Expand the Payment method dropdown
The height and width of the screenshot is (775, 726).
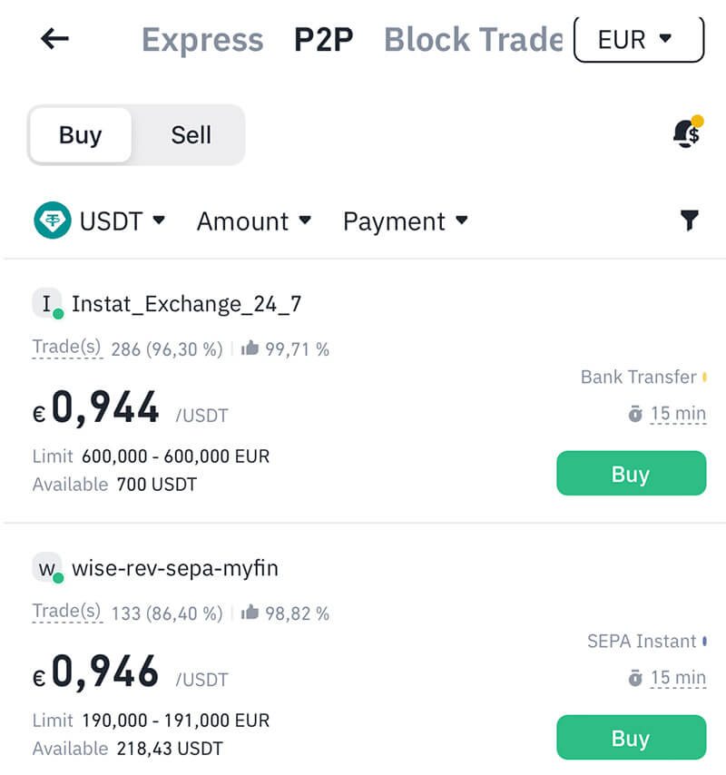click(x=405, y=221)
